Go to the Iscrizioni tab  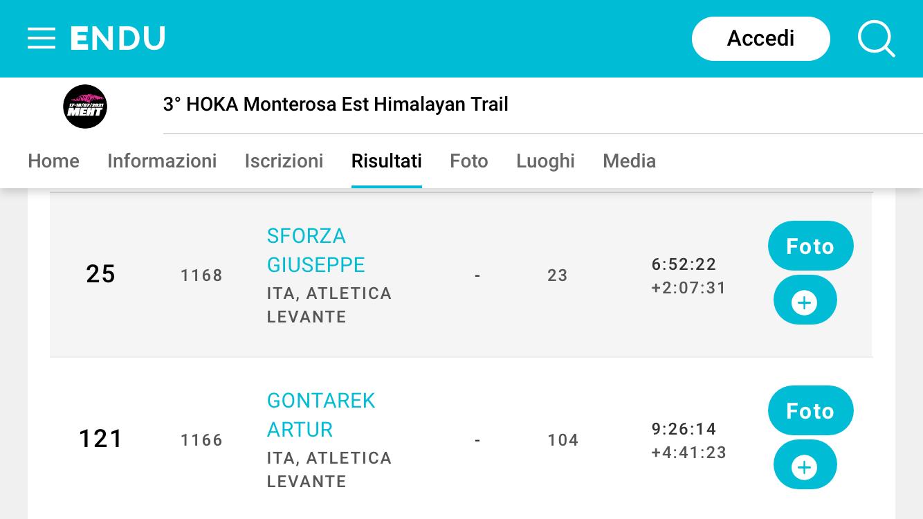pyautogui.click(x=284, y=161)
